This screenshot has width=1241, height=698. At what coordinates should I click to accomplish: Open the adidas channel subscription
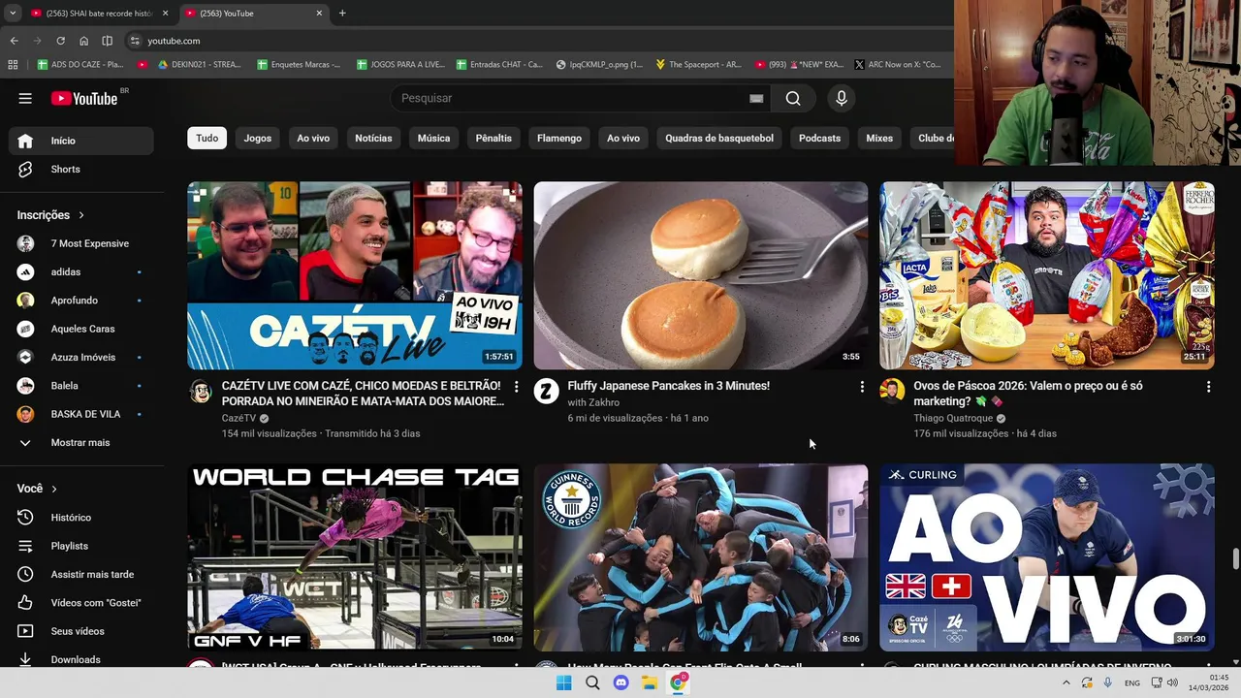click(81, 271)
